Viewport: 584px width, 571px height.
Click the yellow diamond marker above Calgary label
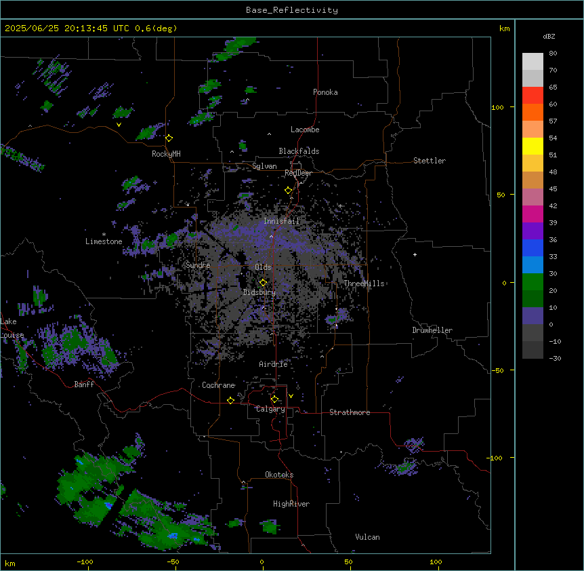click(275, 399)
